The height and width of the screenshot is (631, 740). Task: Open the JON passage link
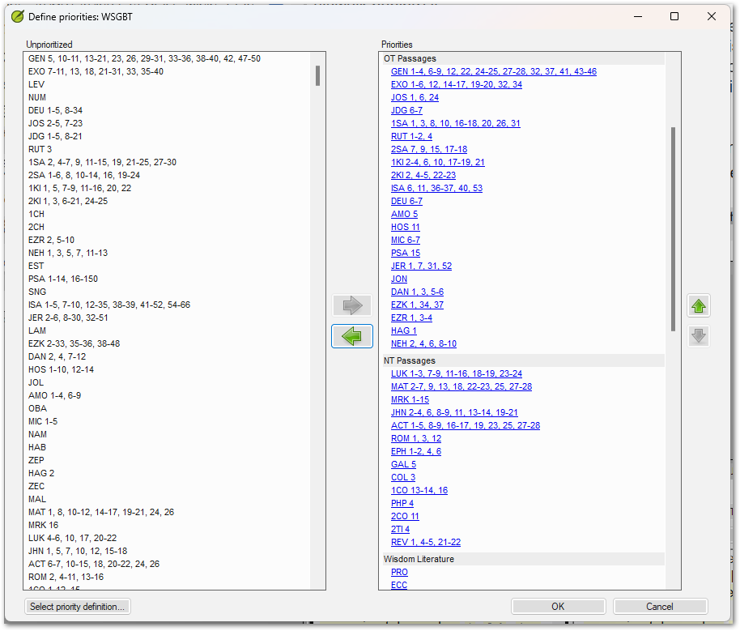(398, 279)
